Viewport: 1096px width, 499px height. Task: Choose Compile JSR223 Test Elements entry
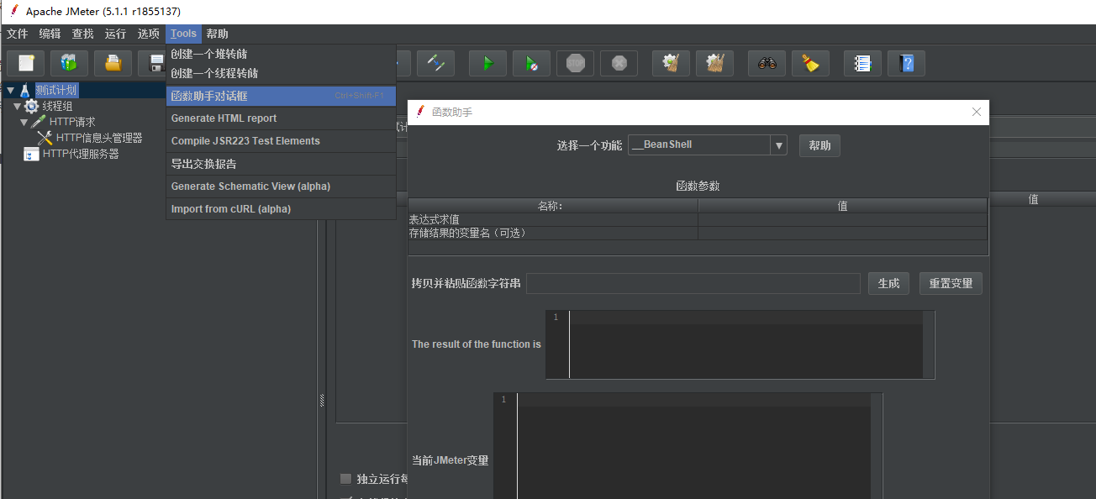281,141
